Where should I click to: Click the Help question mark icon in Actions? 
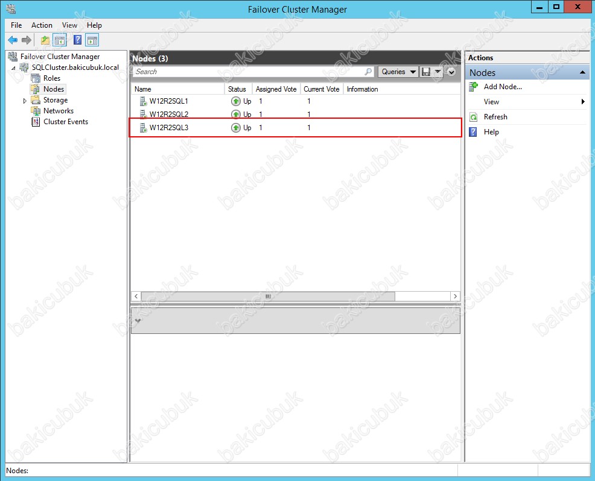pyautogui.click(x=473, y=132)
